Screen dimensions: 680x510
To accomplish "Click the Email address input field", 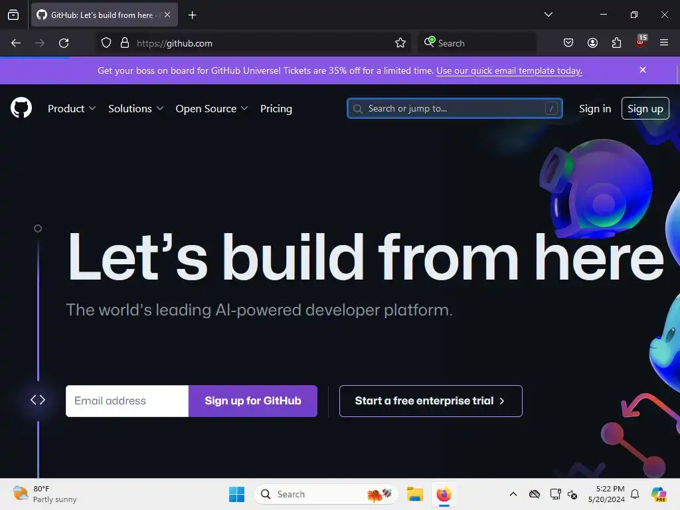I will pyautogui.click(x=127, y=400).
